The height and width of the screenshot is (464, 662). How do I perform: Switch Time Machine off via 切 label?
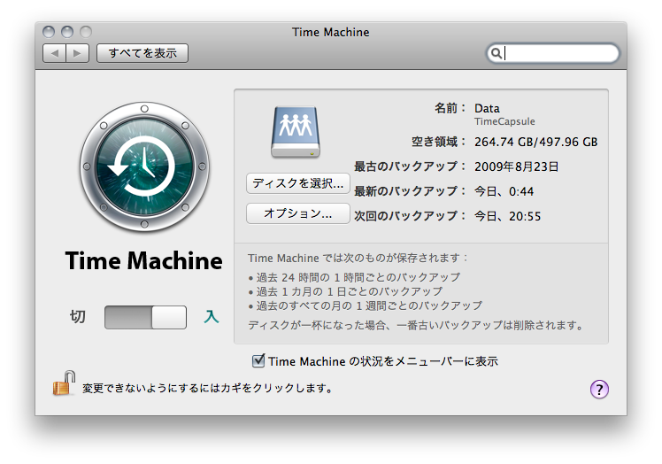coord(77,316)
